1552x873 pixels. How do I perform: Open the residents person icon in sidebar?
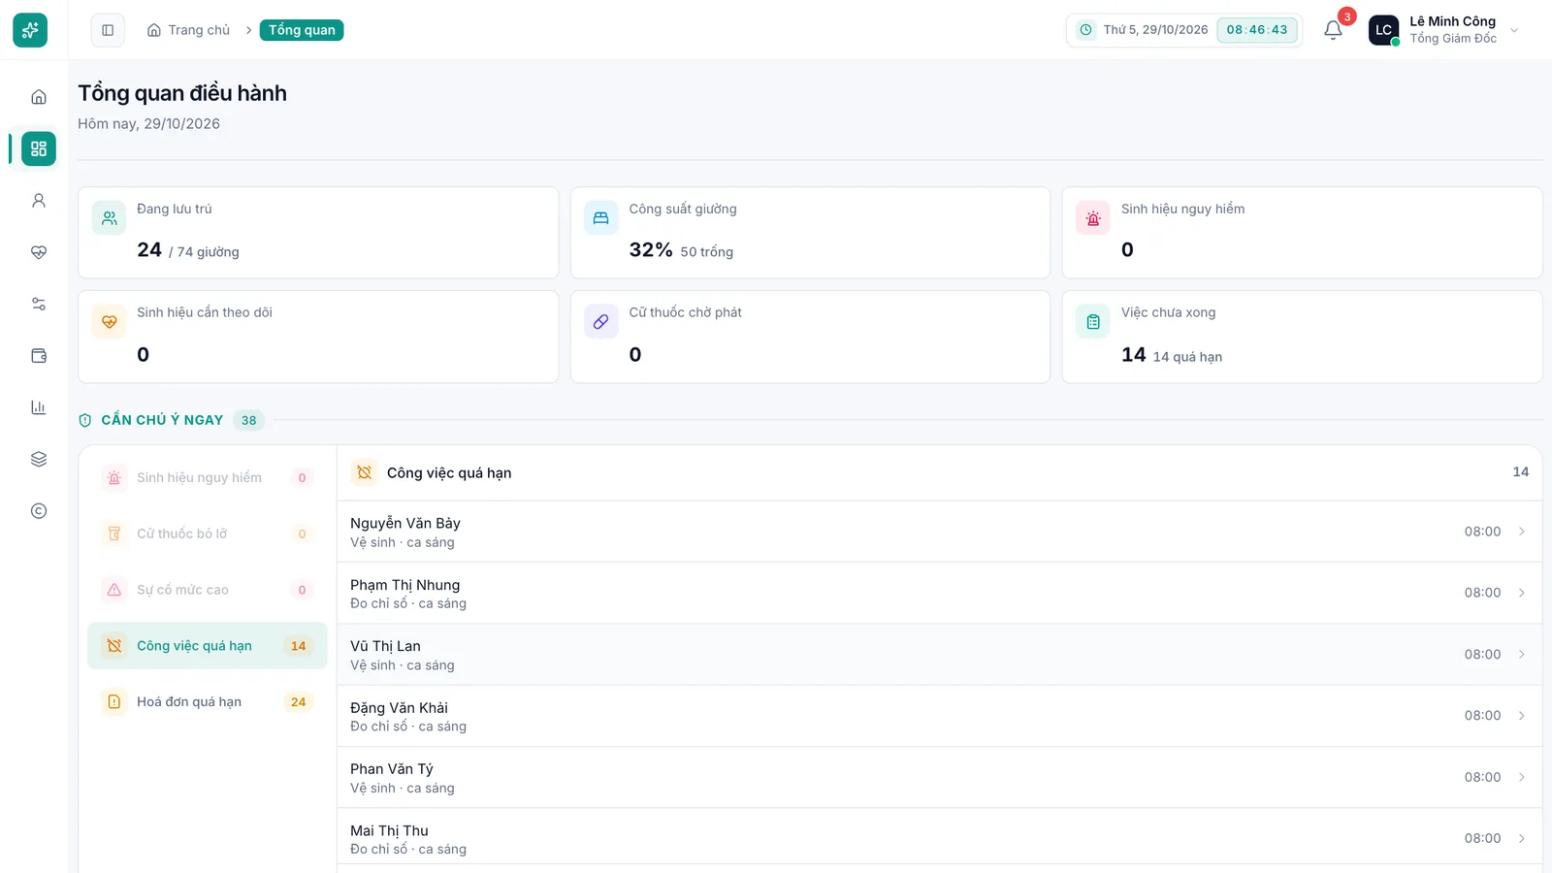coord(39,201)
